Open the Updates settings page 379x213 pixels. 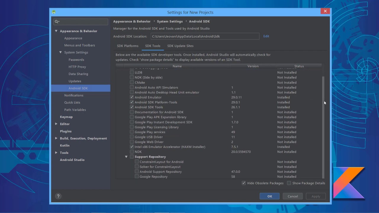[x=75, y=81]
